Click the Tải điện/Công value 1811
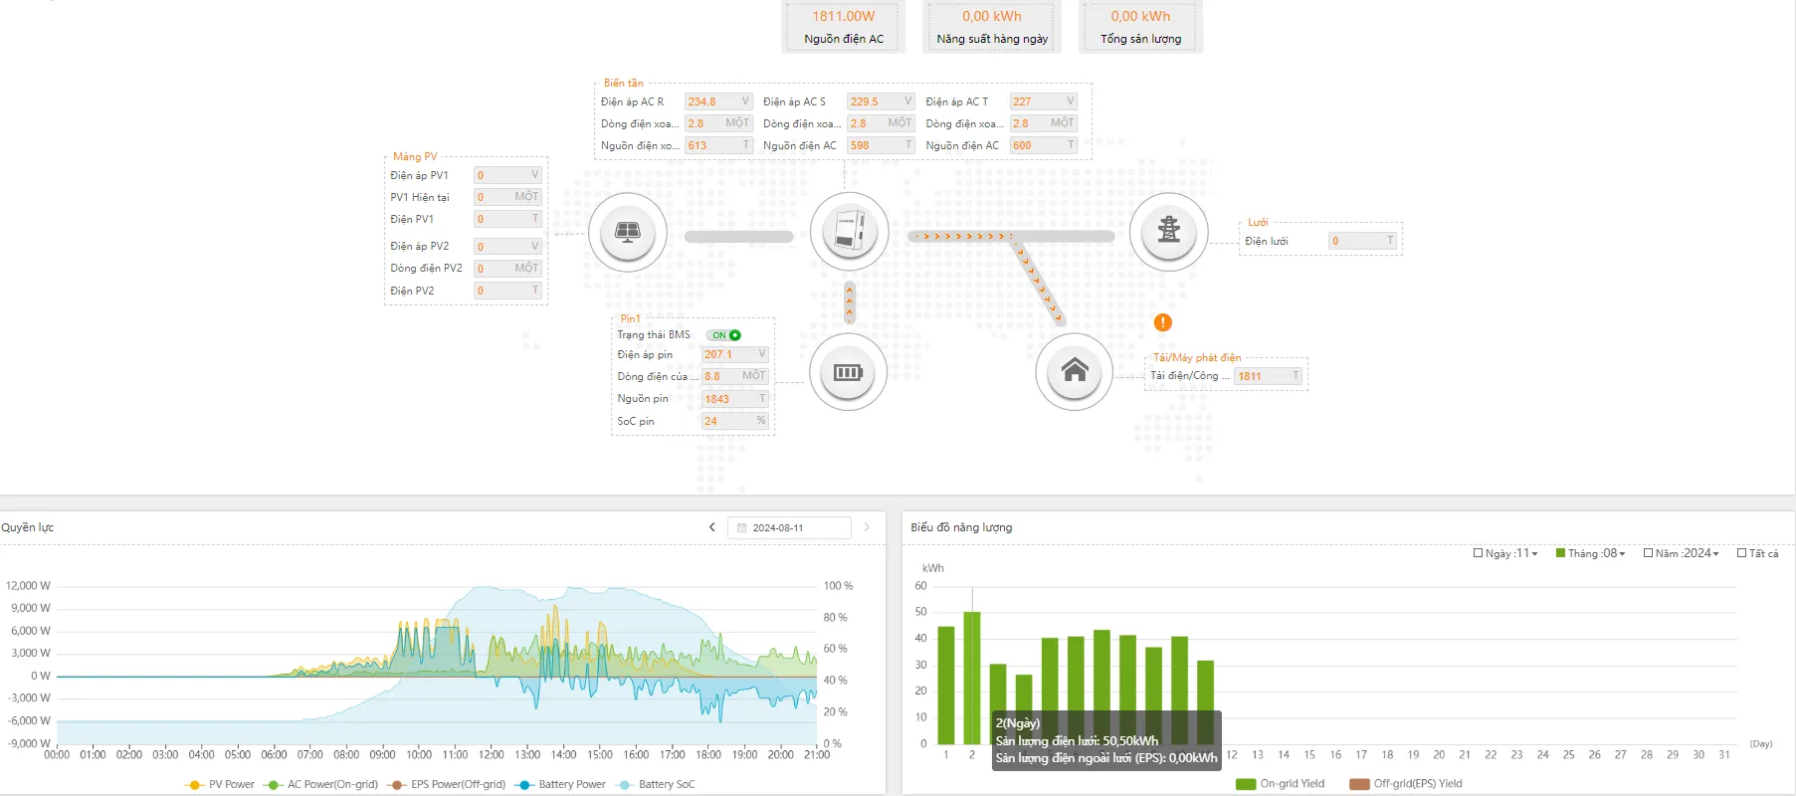This screenshot has width=1796, height=796. [1269, 376]
